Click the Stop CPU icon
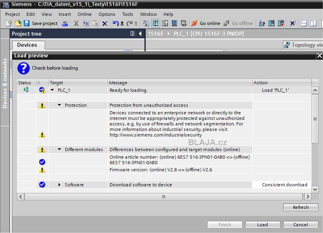 coord(281,23)
